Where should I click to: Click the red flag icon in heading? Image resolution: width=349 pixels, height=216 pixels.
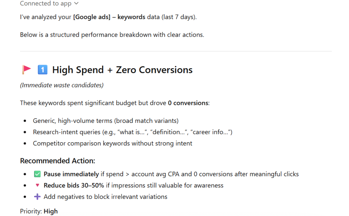click(x=26, y=69)
